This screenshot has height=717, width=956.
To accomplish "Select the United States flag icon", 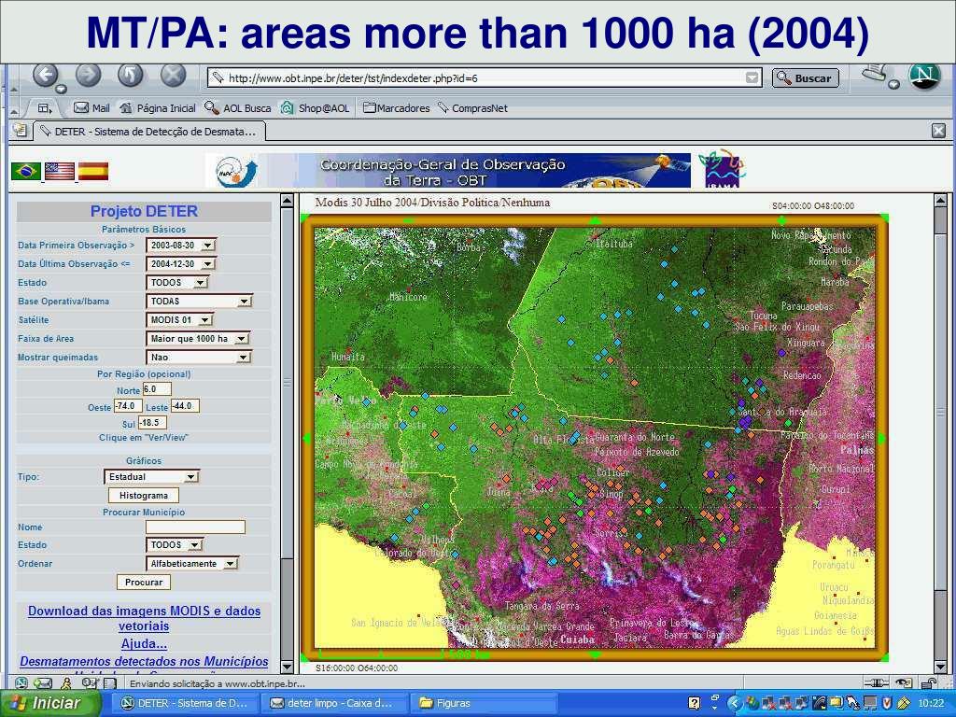I will [60, 172].
